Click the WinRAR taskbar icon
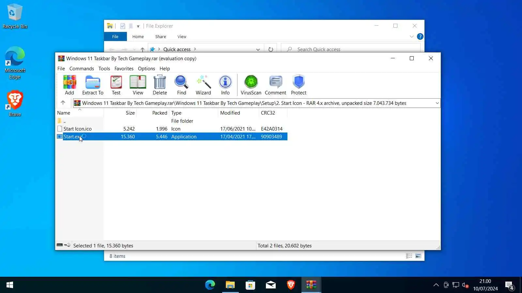 311,285
